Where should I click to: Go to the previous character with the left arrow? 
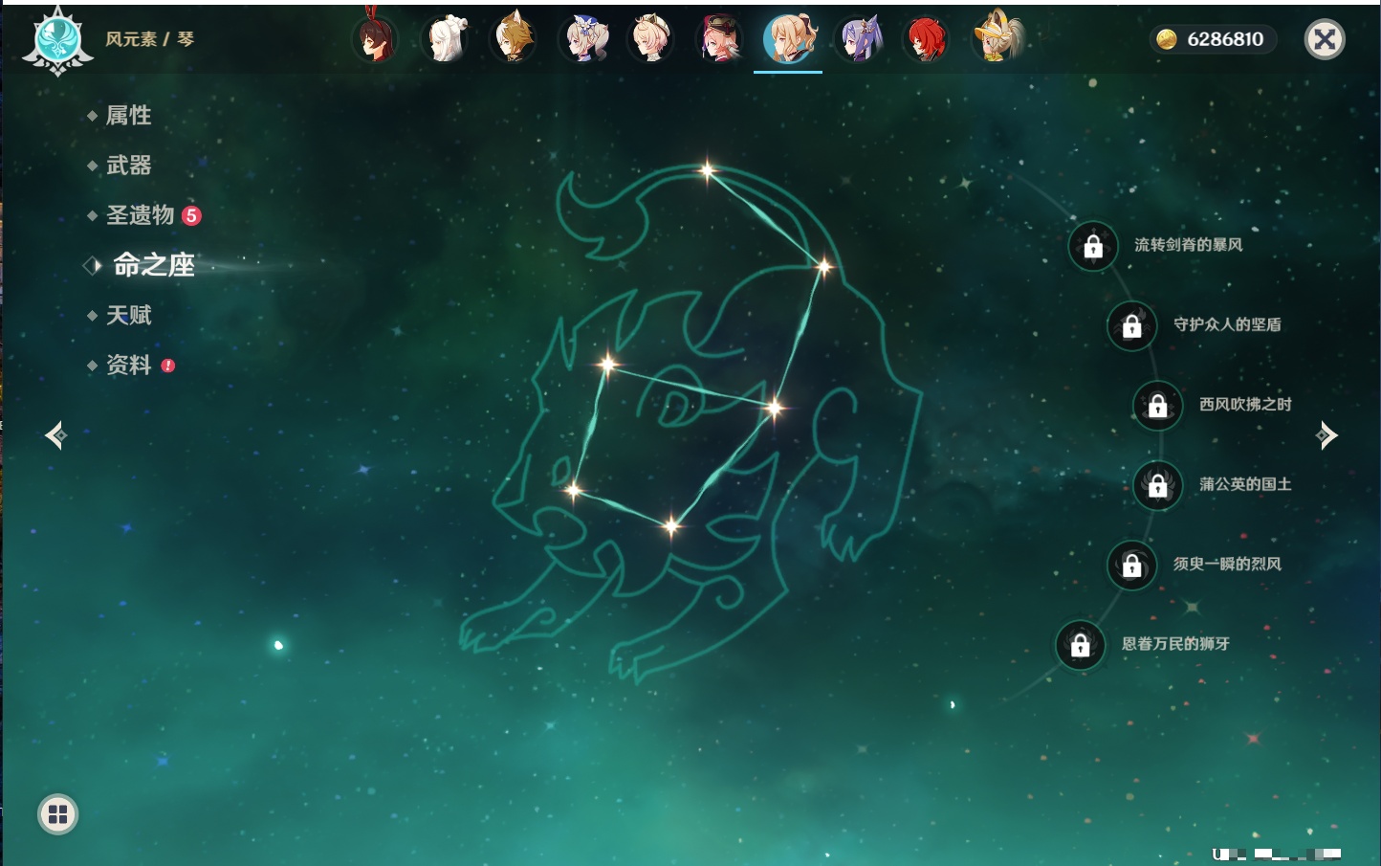56,435
